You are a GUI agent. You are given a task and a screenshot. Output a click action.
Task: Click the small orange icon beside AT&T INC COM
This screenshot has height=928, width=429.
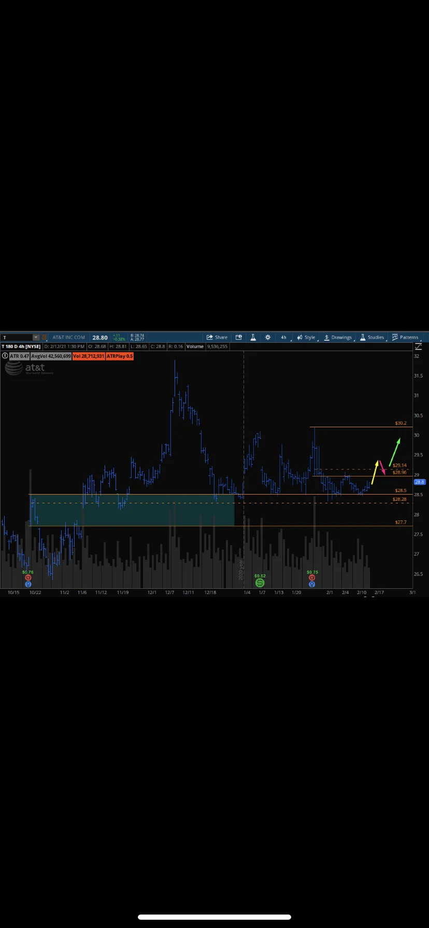click(x=45, y=337)
